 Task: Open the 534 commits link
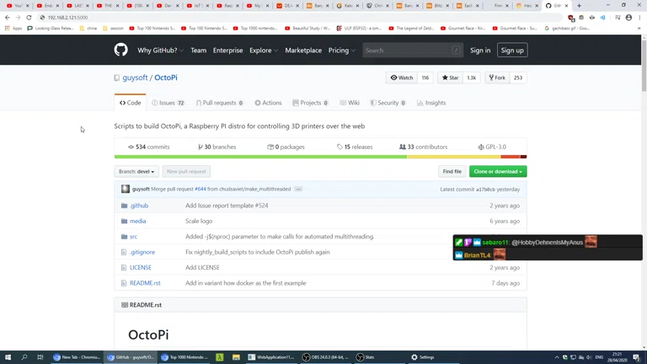coord(149,147)
